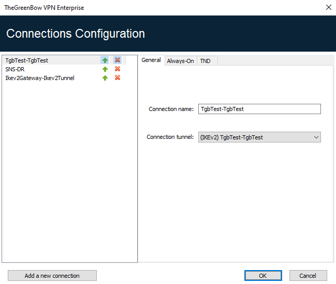This screenshot has width=336, height=284.
Task: Move TgbTest-TgbTest connection up with green arrow
Action: (105, 60)
